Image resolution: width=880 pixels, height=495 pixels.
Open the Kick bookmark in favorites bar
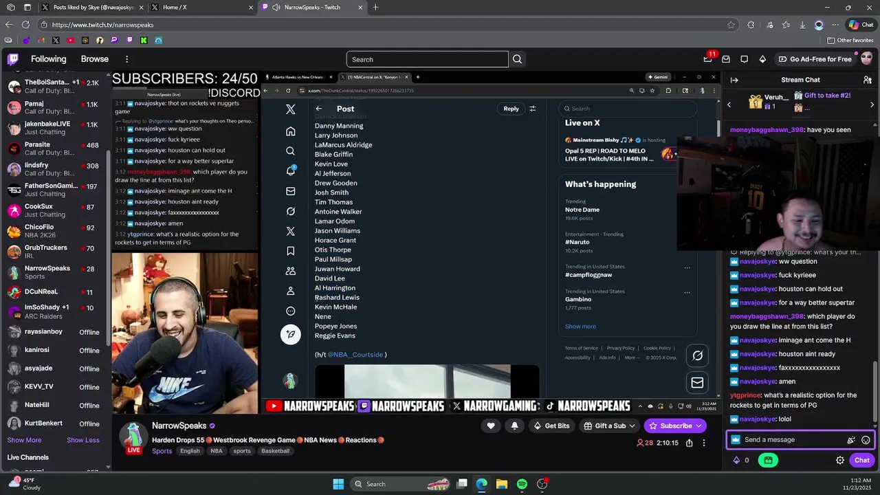(x=144, y=41)
